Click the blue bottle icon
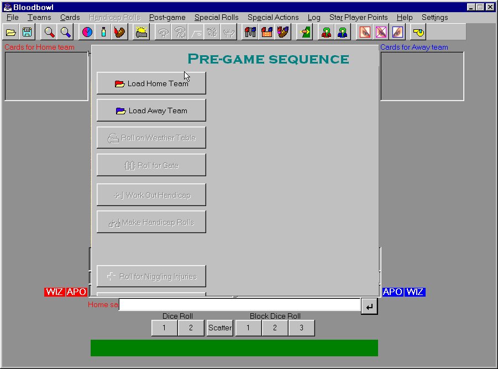The height and width of the screenshot is (369, 498). 103,32
